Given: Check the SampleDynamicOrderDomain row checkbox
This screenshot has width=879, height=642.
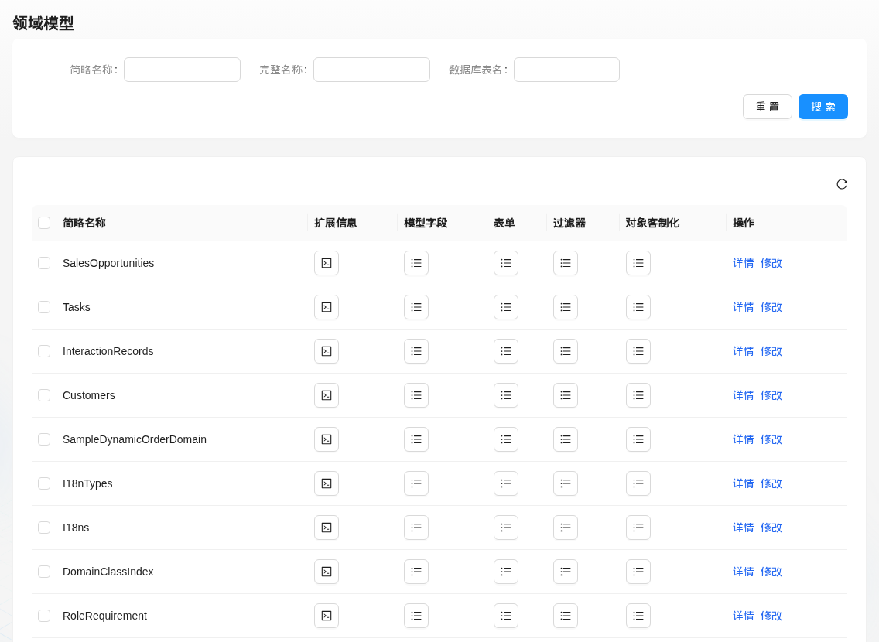Looking at the screenshot, I should point(44,439).
